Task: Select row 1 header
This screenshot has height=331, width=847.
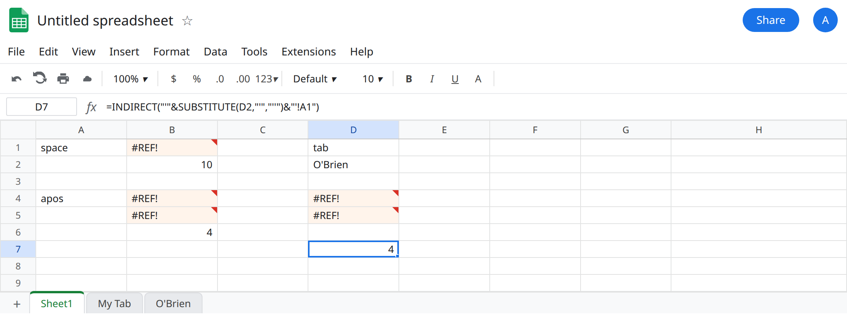Action: (18, 148)
